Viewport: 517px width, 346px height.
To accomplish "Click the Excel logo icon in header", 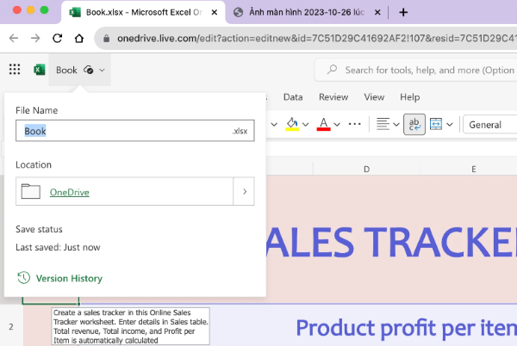I will point(40,70).
